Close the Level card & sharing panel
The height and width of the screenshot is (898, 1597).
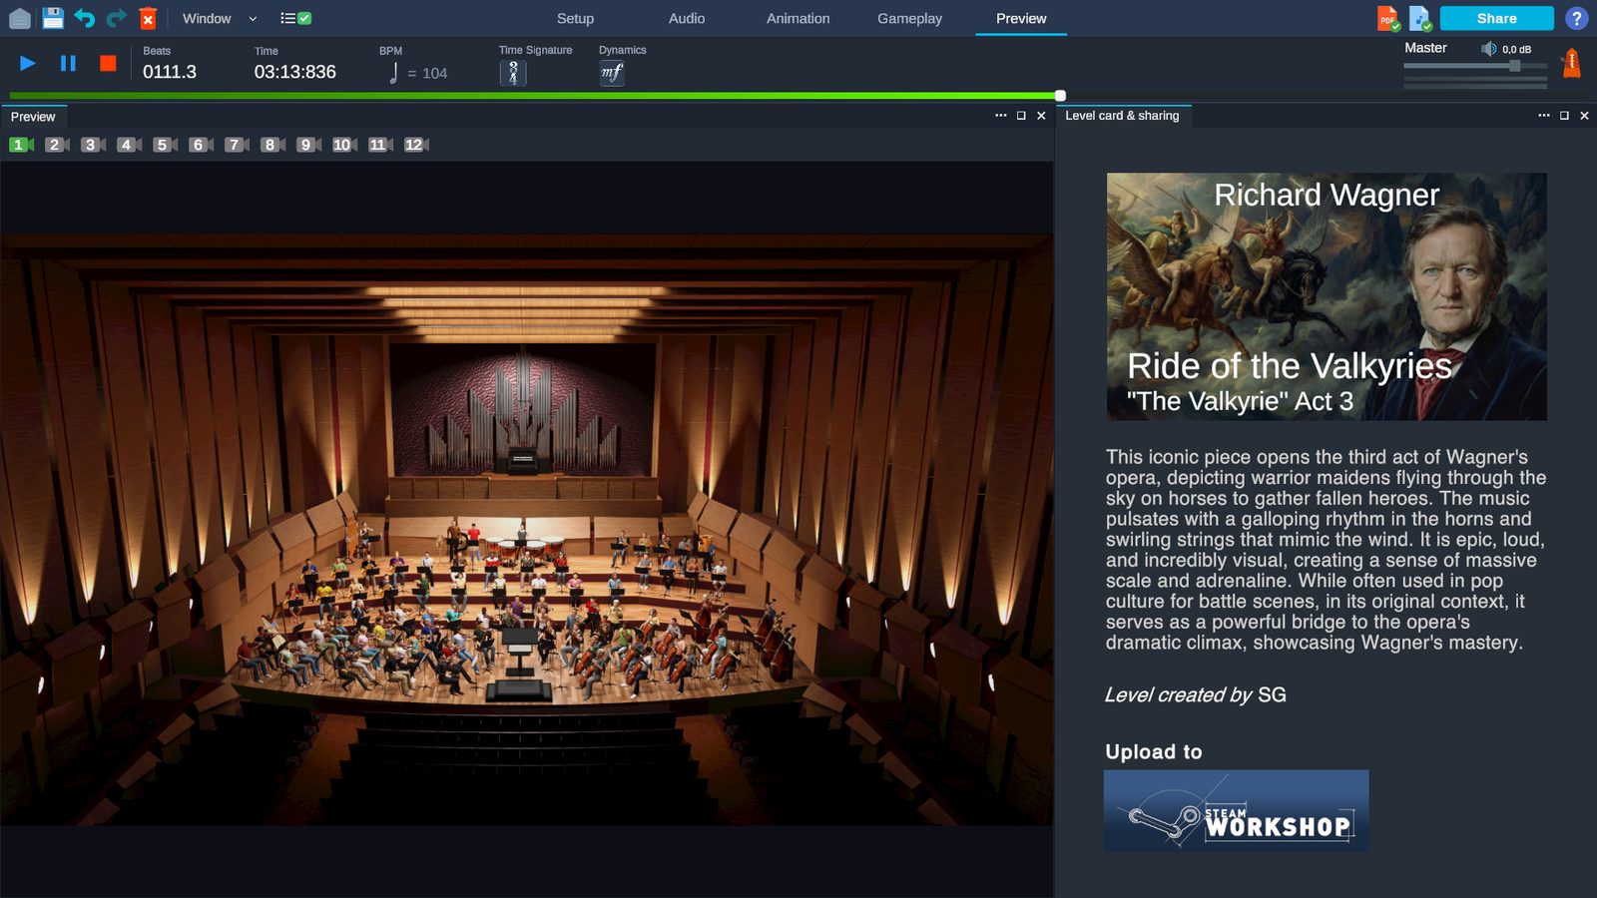(x=1584, y=116)
